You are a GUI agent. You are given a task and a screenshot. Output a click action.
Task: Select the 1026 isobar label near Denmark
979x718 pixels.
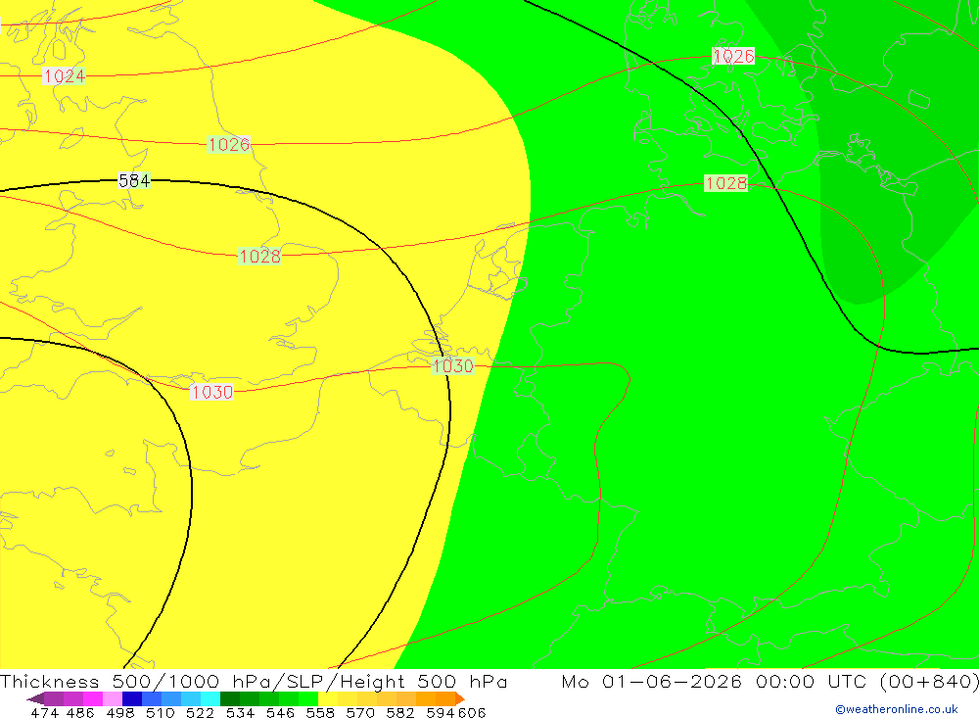(x=733, y=56)
